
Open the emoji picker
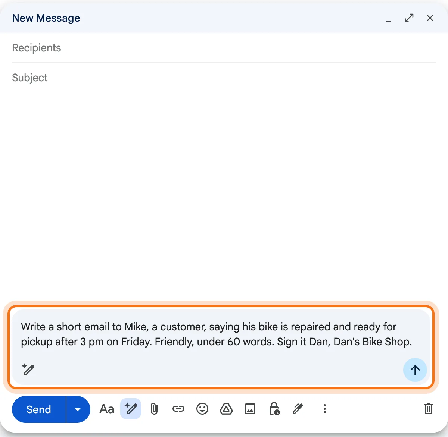coord(202,409)
